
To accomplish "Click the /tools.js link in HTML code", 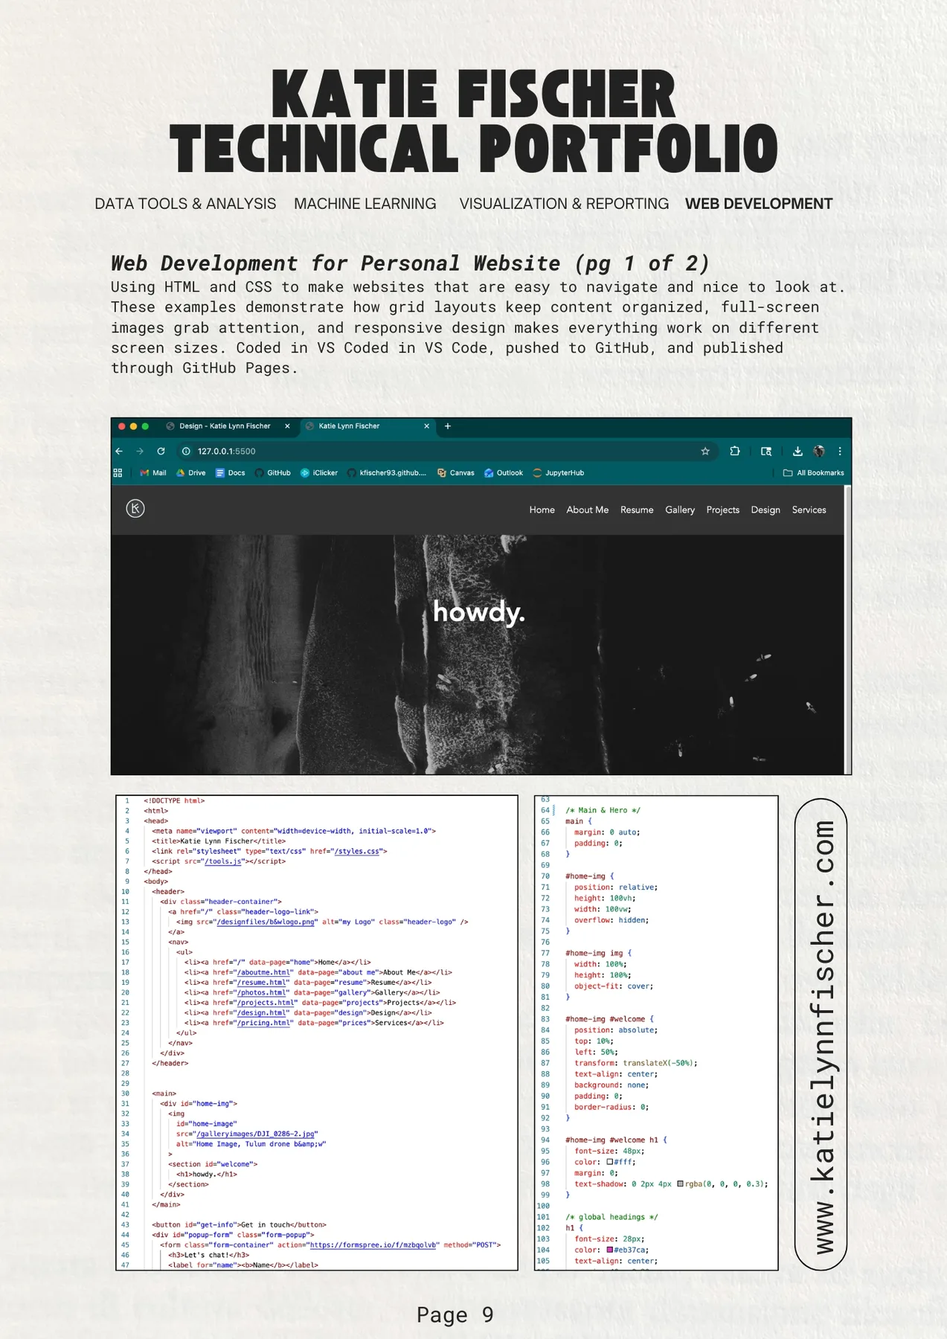I will [224, 861].
